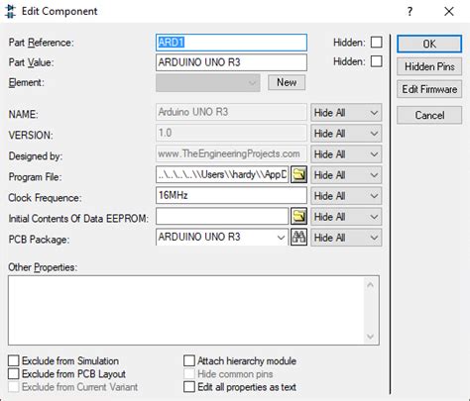This screenshot has width=470, height=401.
Task: Open Hide All dropdown for PCB Package
Action: click(346, 238)
